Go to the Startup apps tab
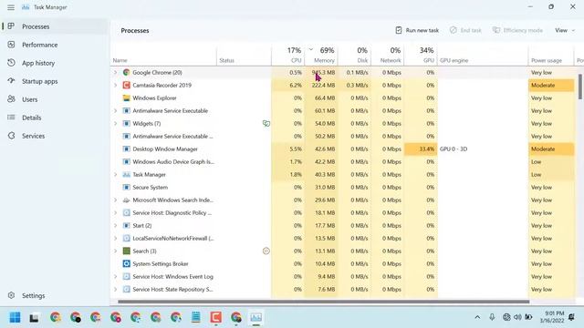This screenshot has width=584, height=328. pos(55,81)
